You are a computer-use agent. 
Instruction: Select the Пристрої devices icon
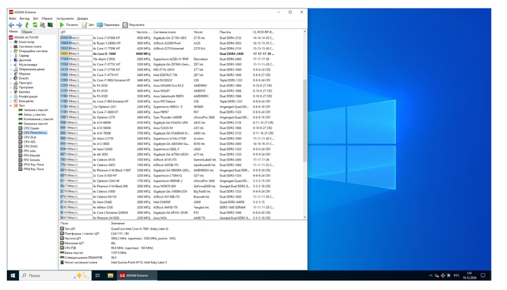pos(15,83)
